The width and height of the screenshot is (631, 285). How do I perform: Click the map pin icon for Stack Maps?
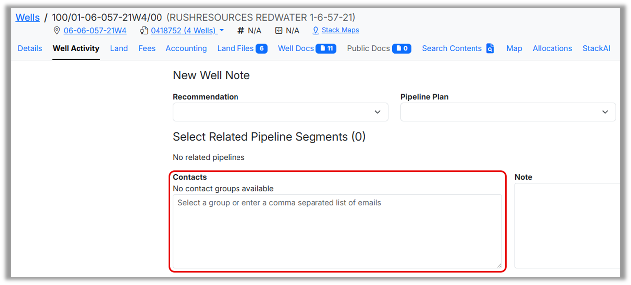tap(315, 31)
